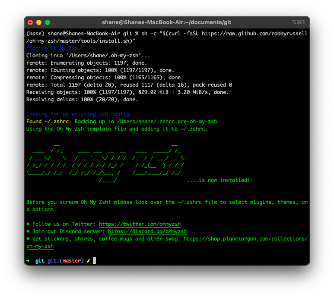Viewport: 334px width, 297px height.
Task: Click the red close window button
Action: (x=30, y=22)
